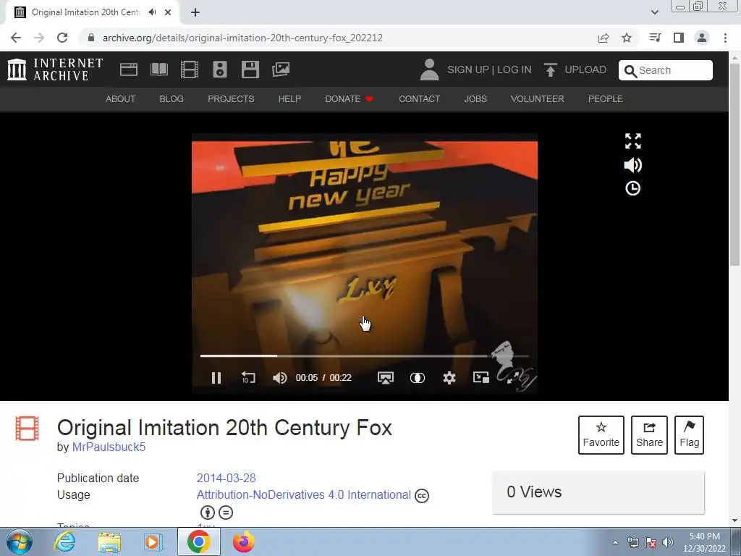The width and height of the screenshot is (741, 556).
Task: Open Chrome media control button
Action: click(655, 38)
